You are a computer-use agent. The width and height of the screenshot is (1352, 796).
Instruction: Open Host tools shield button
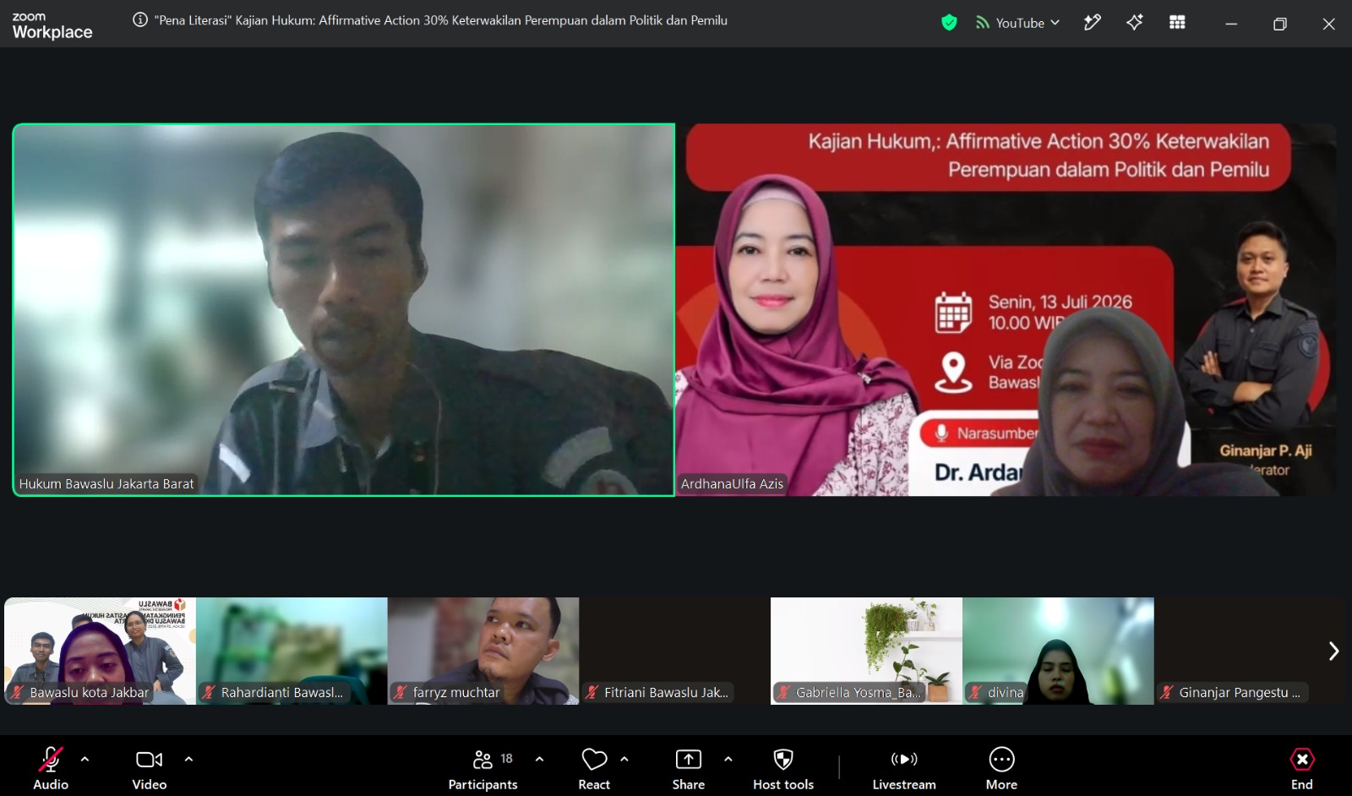tap(783, 769)
